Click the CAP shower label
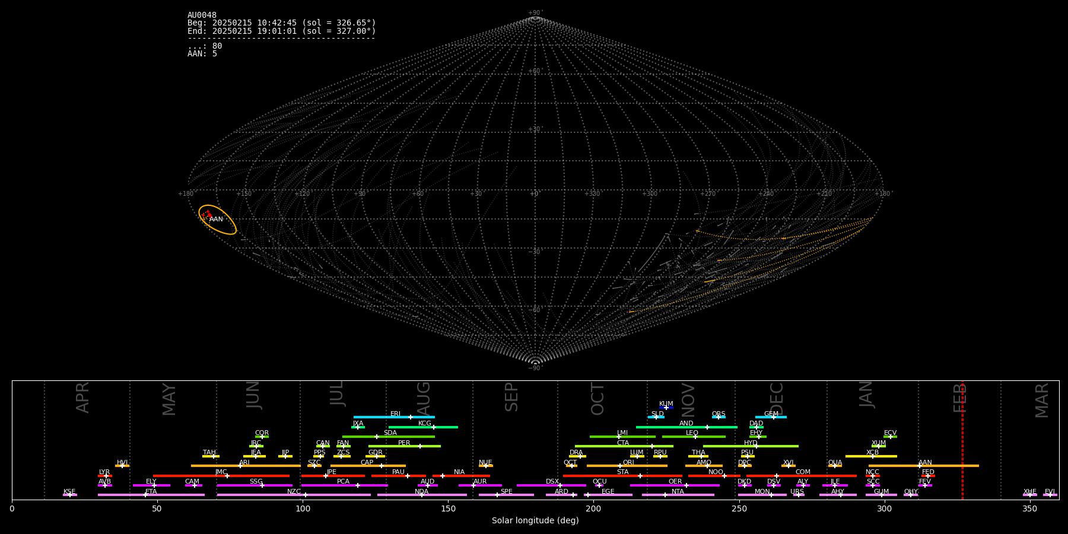This screenshot has width=1068, height=534. tap(367, 463)
